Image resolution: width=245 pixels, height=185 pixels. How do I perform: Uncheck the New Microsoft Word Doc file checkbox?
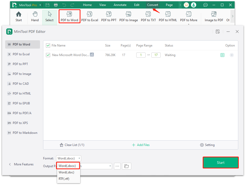[48, 55]
